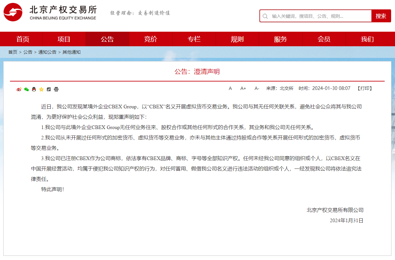Switch to the 竞价 section
Viewport: 395px width, 260px height.
[x=151, y=39]
